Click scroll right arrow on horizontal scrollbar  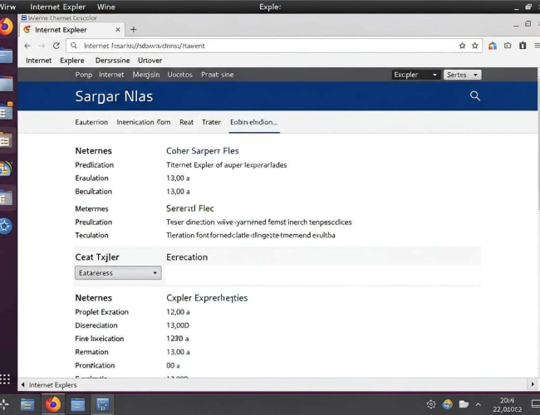pyautogui.click(x=533, y=384)
